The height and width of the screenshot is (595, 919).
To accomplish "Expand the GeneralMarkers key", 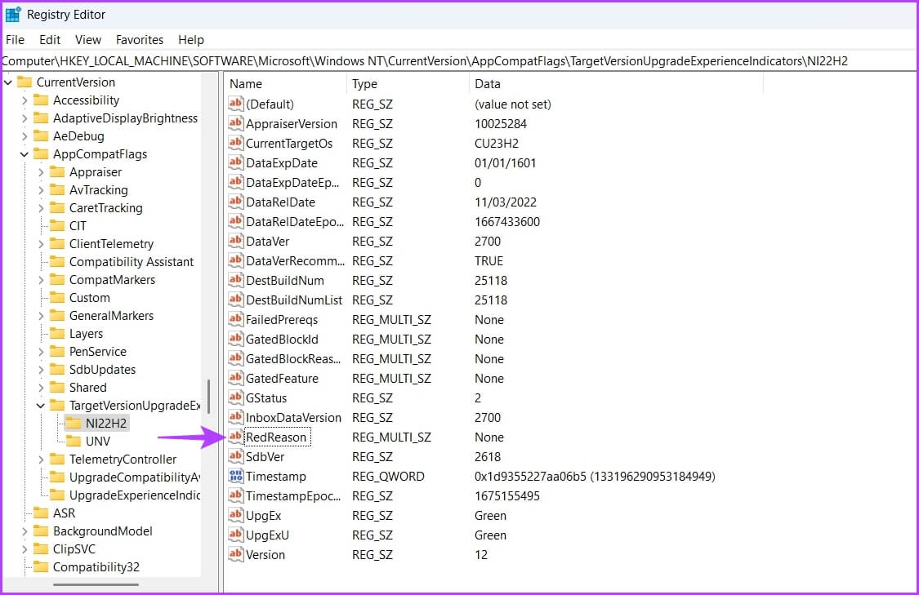I will tap(41, 316).
